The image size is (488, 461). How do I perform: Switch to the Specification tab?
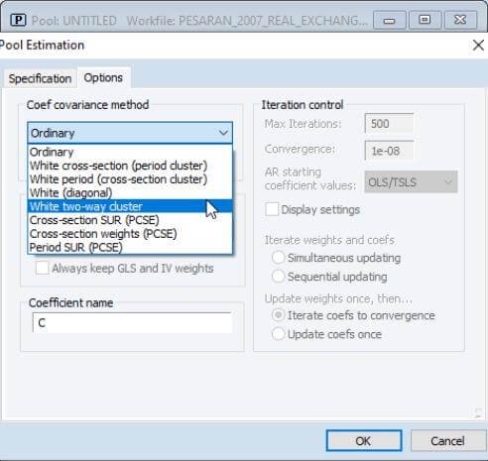(x=40, y=78)
